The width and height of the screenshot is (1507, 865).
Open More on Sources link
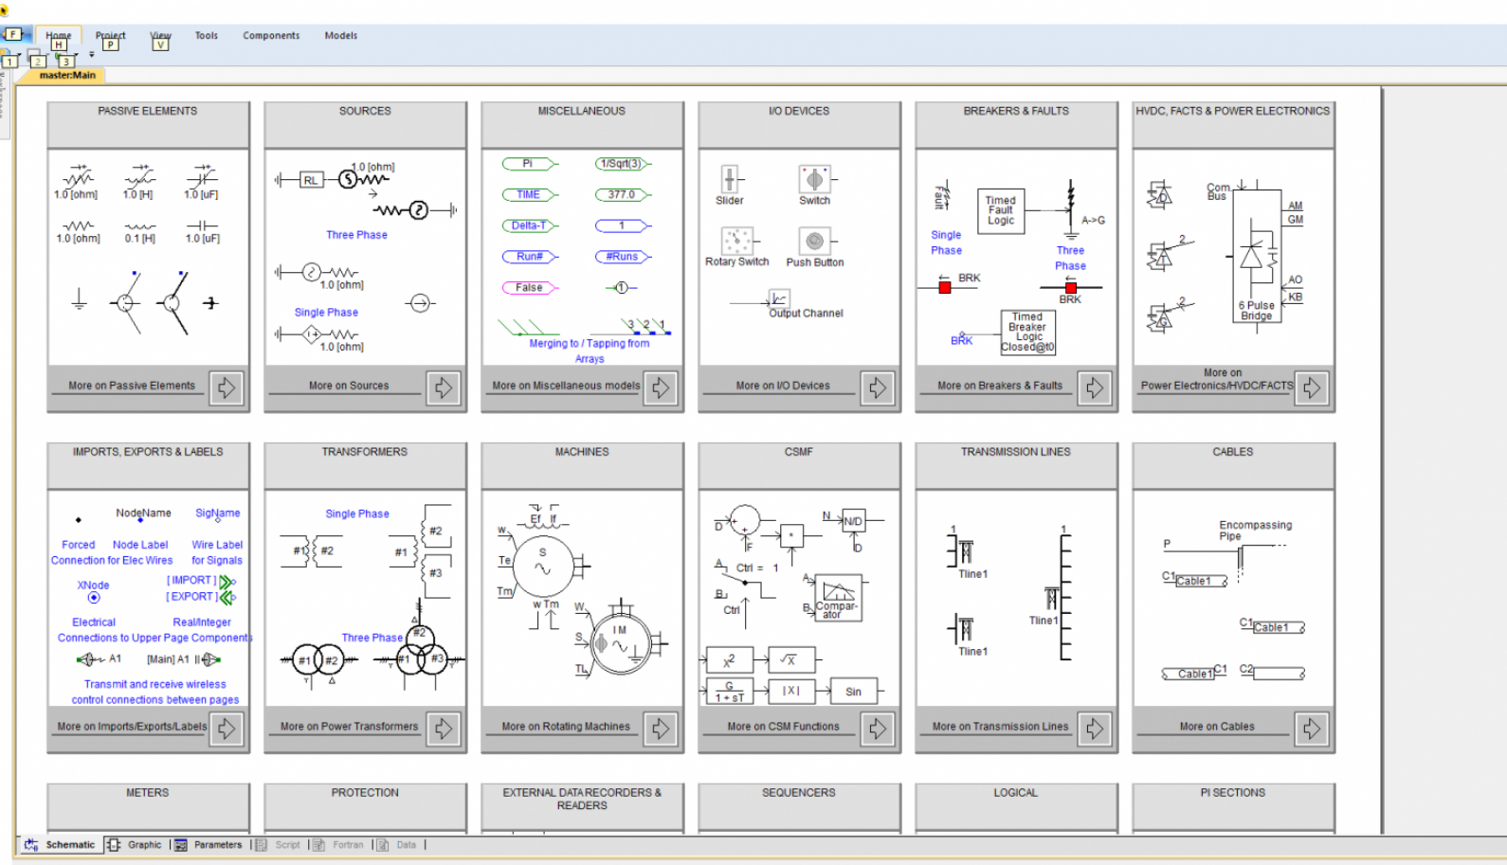point(349,386)
